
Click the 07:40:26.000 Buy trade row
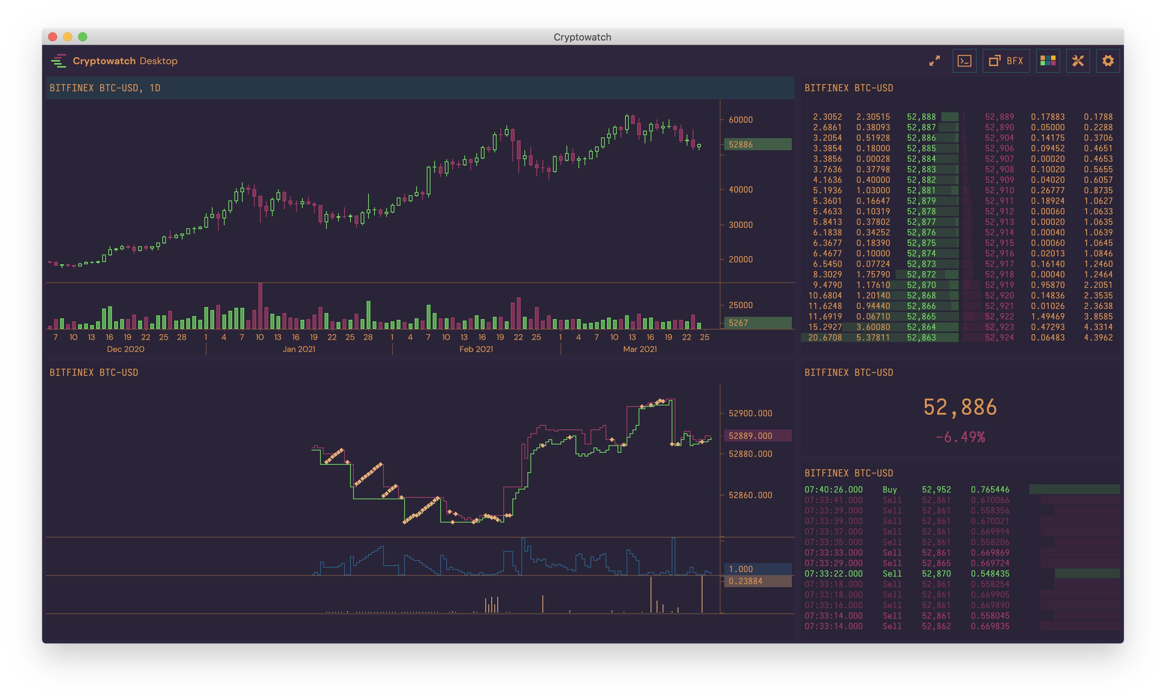[x=961, y=490]
